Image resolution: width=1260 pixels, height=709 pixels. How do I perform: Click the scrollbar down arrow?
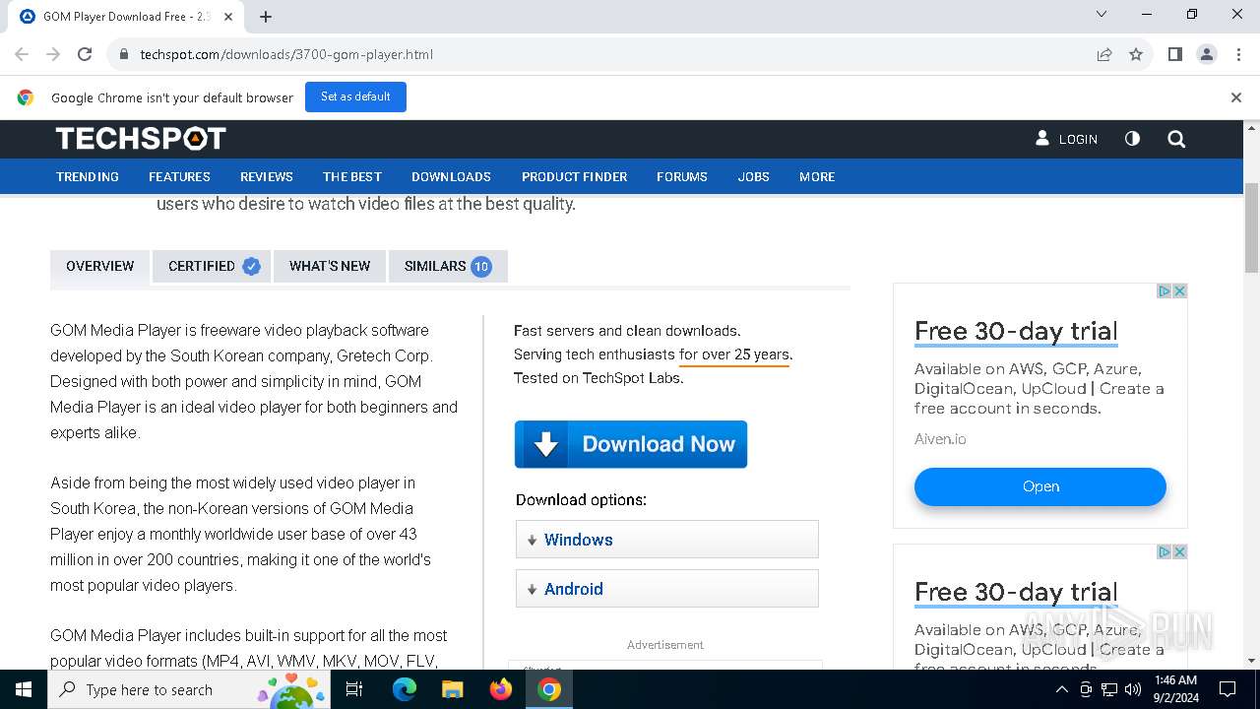[1252, 661]
